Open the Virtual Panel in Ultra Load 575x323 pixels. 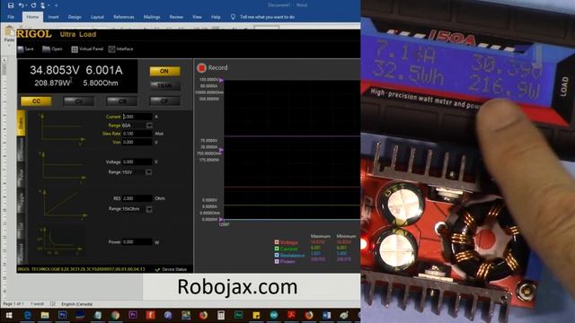pyautogui.click(x=87, y=48)
